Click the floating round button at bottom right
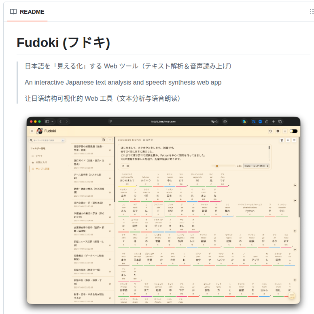The image size is (314, 314). point(292,295)
